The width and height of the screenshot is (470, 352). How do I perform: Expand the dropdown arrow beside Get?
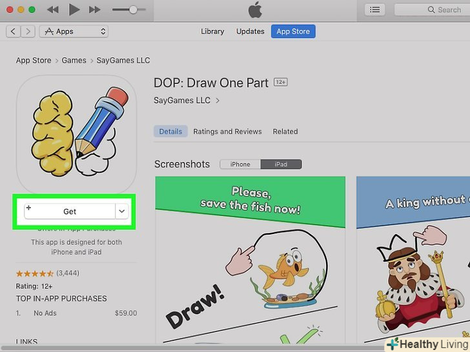pos(121,211)
